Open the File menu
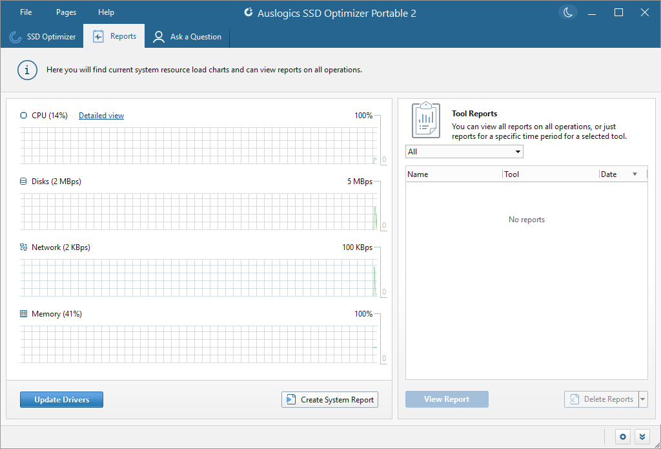661x449 pixels. tap(25, 12)
